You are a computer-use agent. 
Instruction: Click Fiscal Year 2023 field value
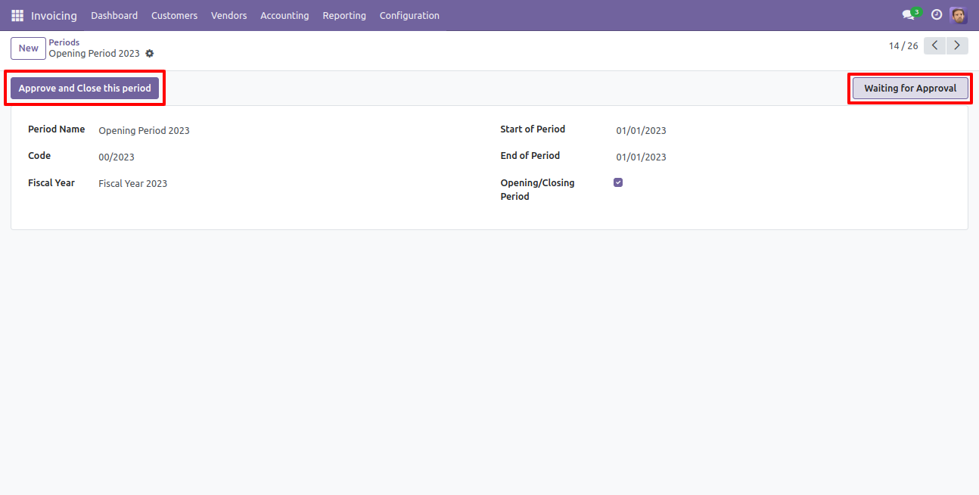click(133, 183)
